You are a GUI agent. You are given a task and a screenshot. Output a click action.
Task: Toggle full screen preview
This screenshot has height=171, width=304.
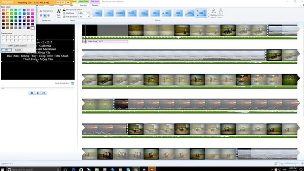72,84
